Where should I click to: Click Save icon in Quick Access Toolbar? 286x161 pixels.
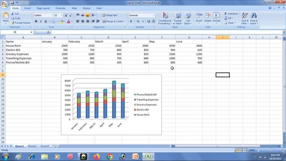point(12,3)
